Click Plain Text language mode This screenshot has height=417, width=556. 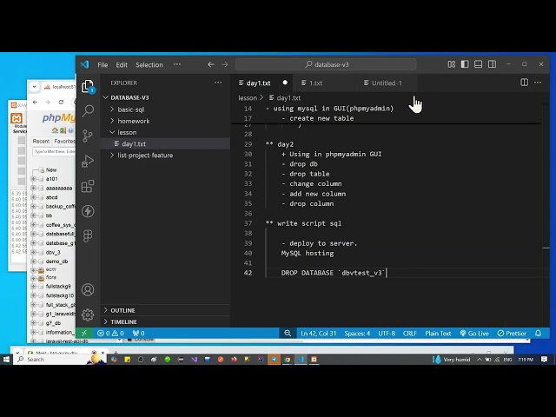pyautogui.click(x=438, y=334)
